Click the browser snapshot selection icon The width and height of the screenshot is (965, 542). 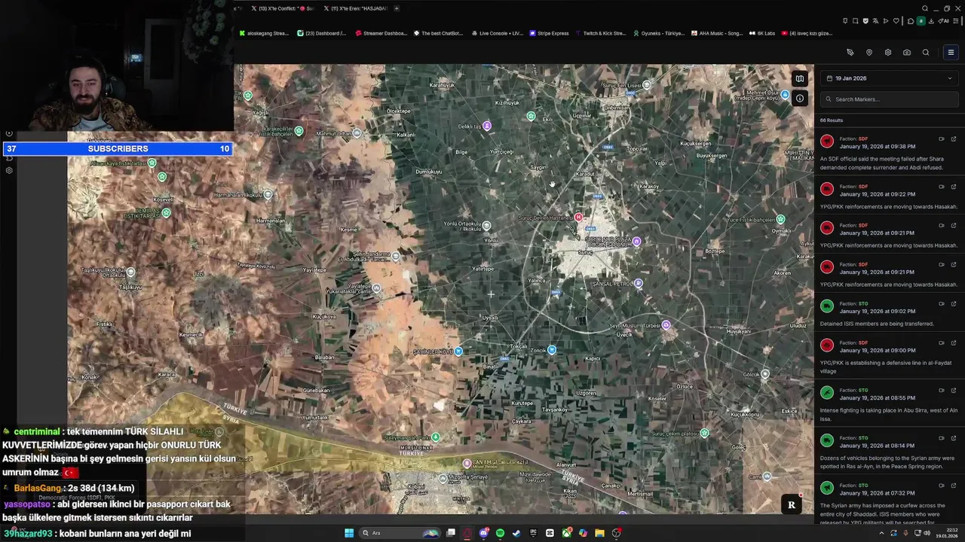(x=856, y=21)
